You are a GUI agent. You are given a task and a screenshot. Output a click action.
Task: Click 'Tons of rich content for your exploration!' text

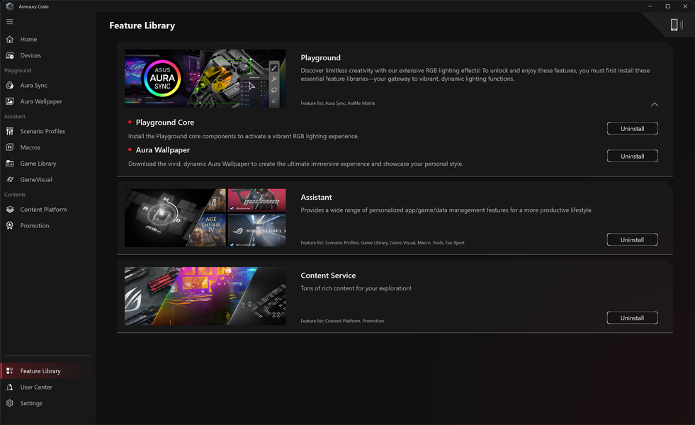point(356,288)
